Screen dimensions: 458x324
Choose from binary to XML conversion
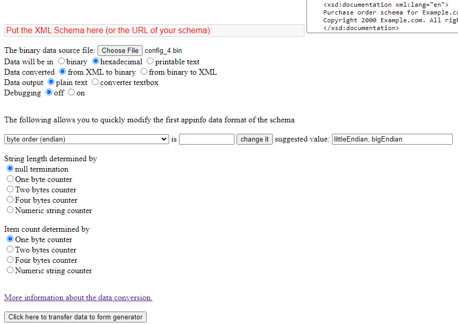144,72
